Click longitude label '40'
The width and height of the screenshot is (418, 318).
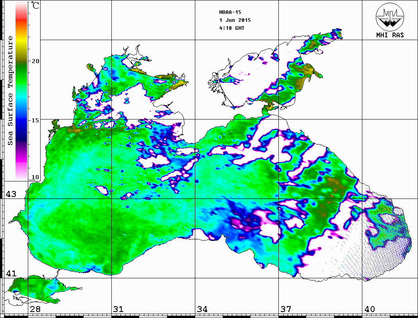(369, 309)
